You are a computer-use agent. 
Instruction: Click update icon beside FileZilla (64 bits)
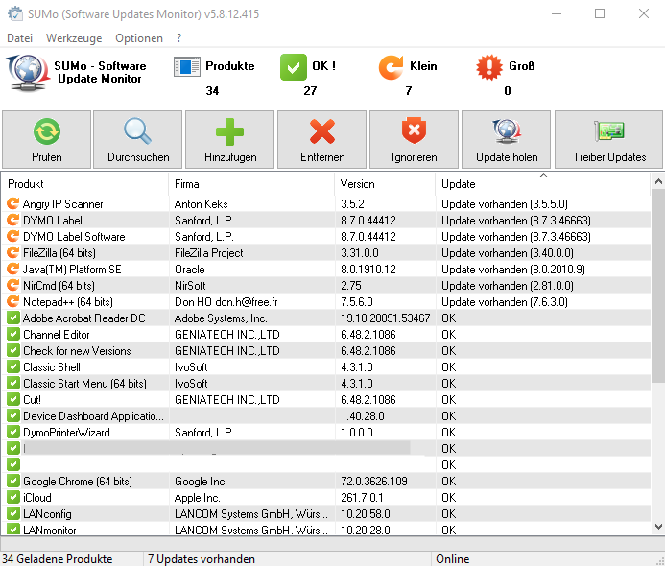[x=13, y=252]
